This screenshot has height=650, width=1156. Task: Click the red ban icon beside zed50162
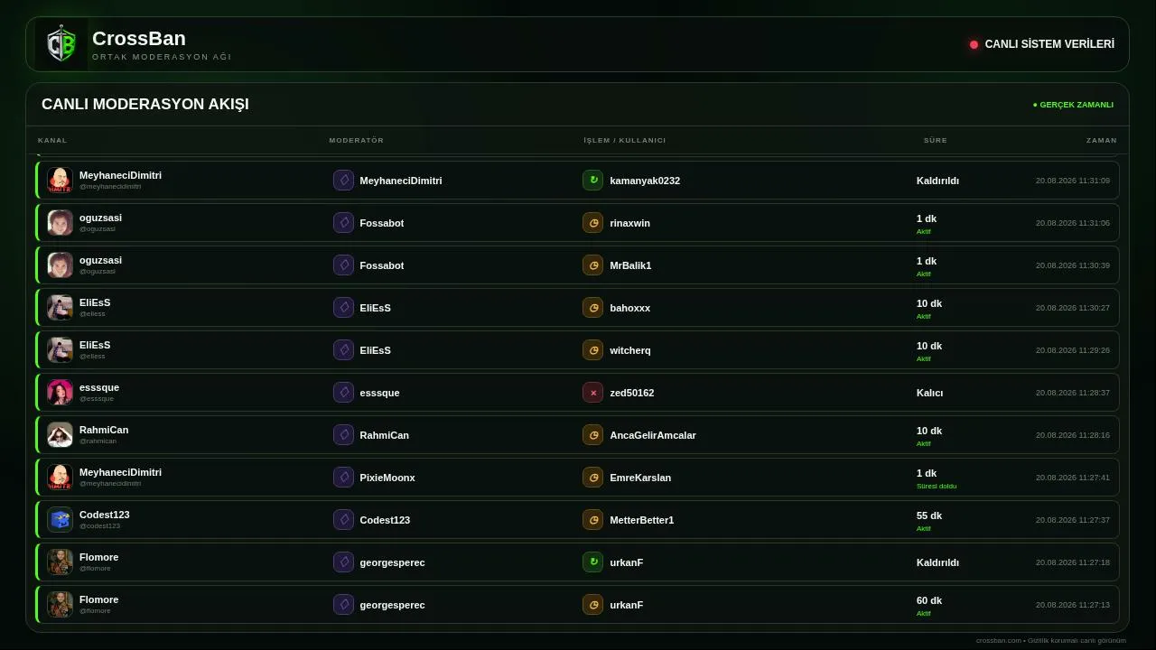tap(592, 393)
